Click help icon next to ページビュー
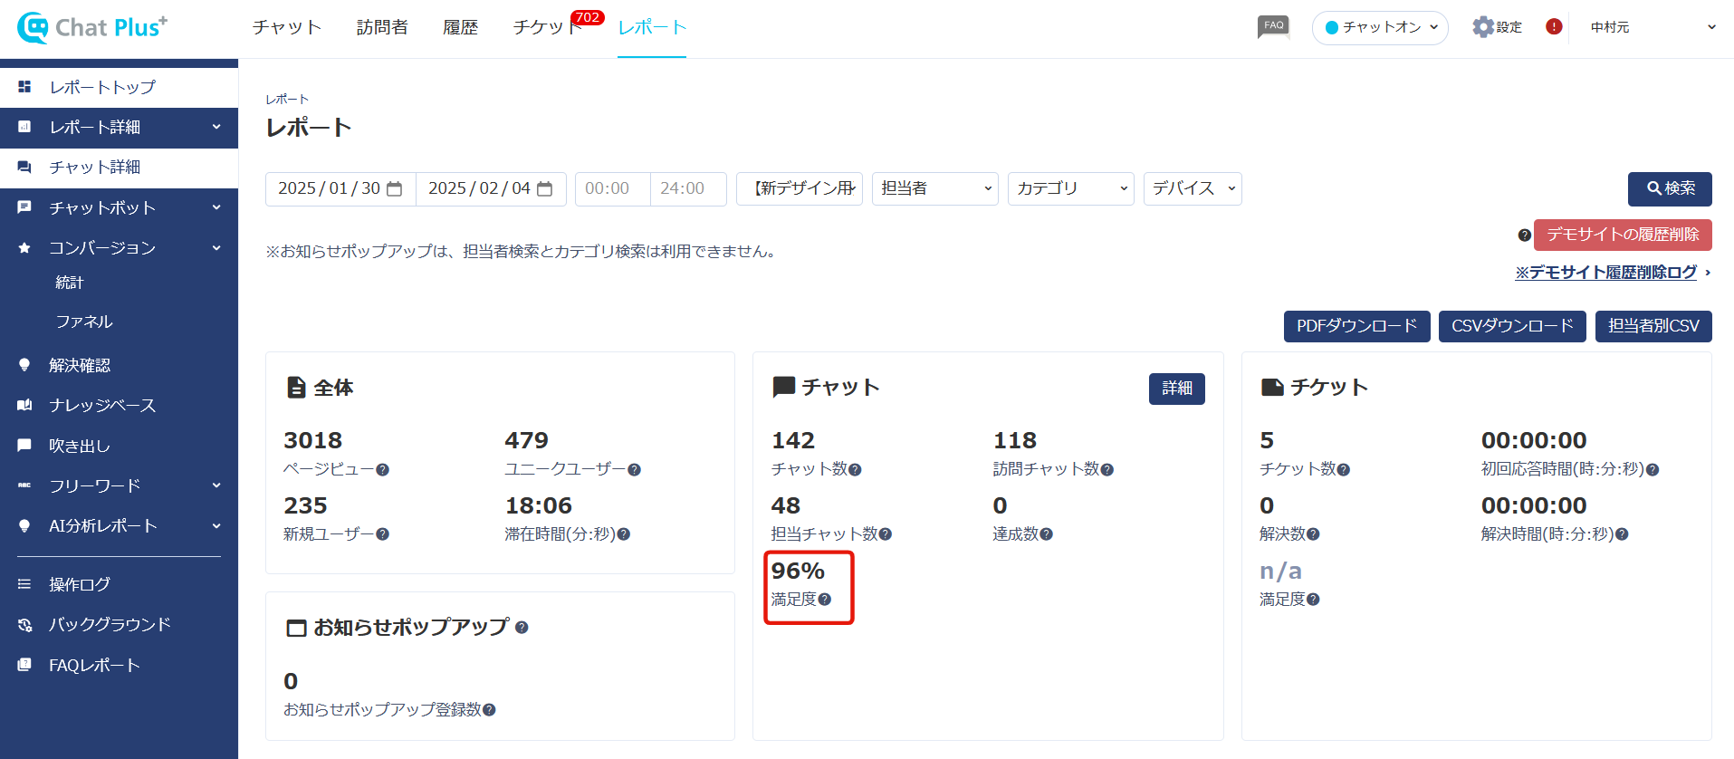The width and height of the screenshot is (1734, 759). [x=382, y=470]
